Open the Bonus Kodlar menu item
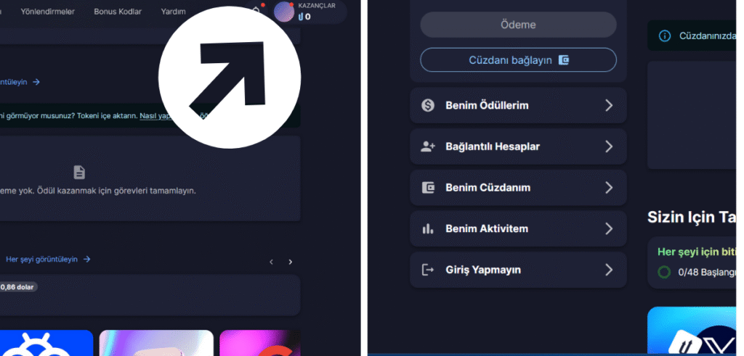This screenshot has width=744, height=356. (x=118, y=12)
